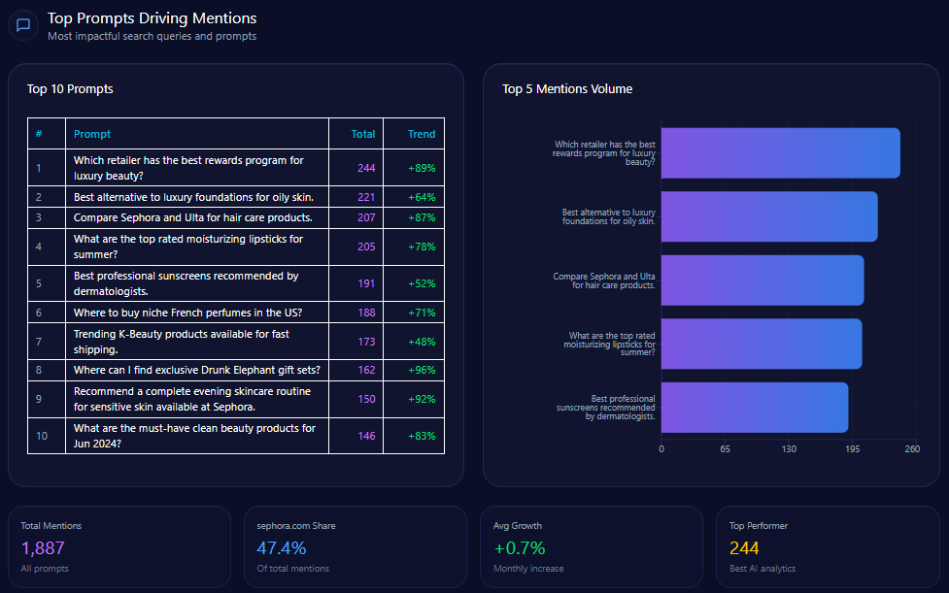Click the longest bar for rewards program
The width and height of the screenshot is (949, 593).
pos(780,153)
